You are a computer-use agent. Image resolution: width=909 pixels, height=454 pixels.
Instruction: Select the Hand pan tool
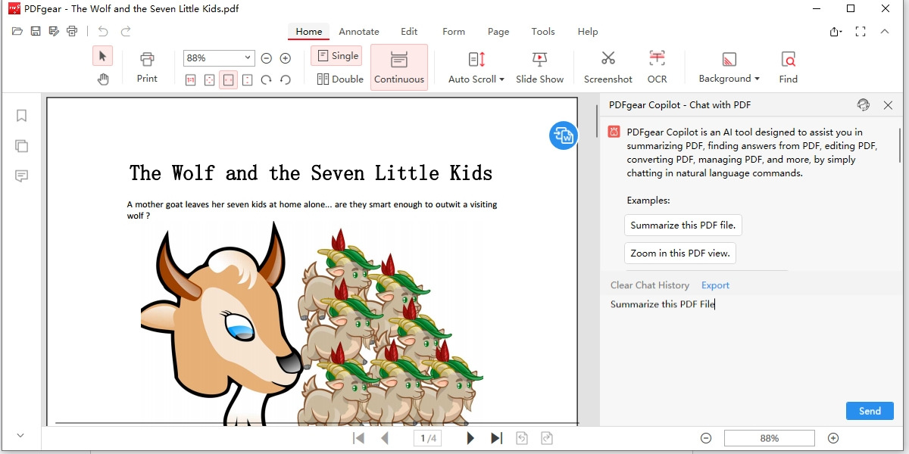(102, 79)
